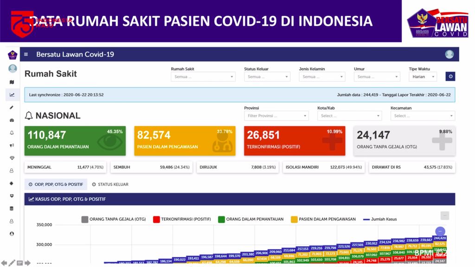Viewport: 475px width, 267px height.
Task: Open the Rumah Sakit dropdown
Action: (203, 76)
